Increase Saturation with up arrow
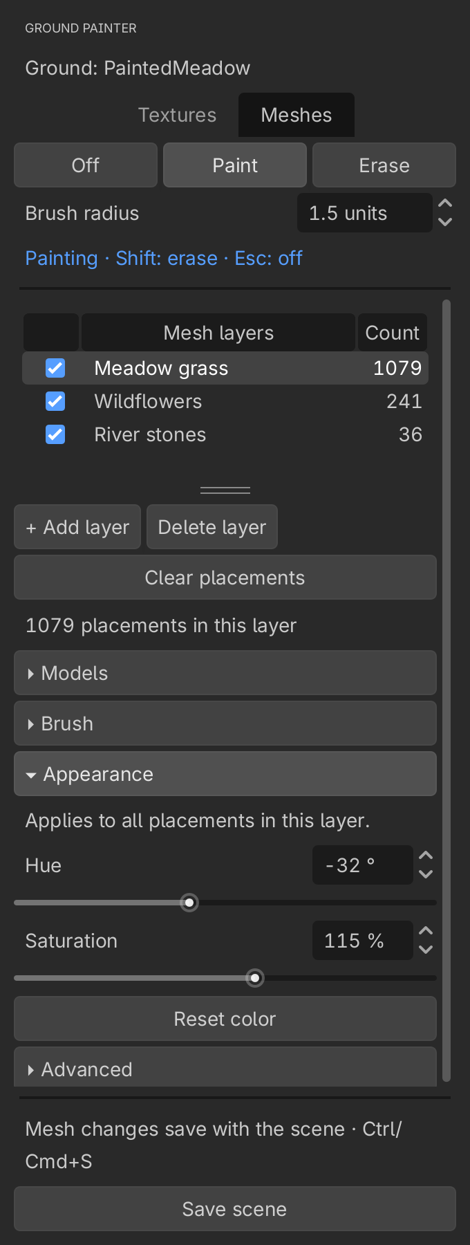The image size is (470, 1245). [426, 931]
